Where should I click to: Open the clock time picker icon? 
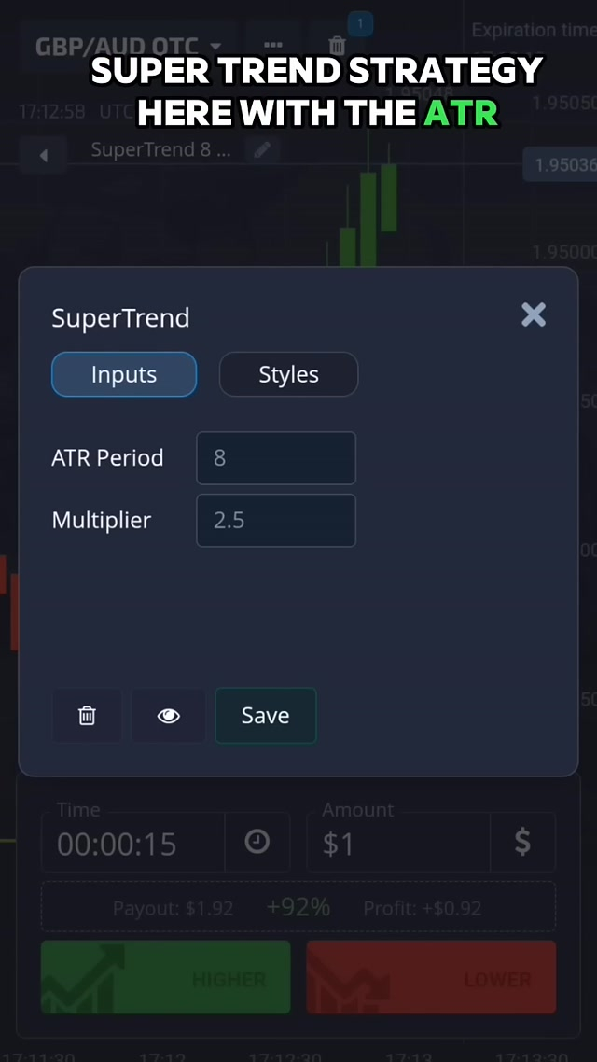[257, 842]
